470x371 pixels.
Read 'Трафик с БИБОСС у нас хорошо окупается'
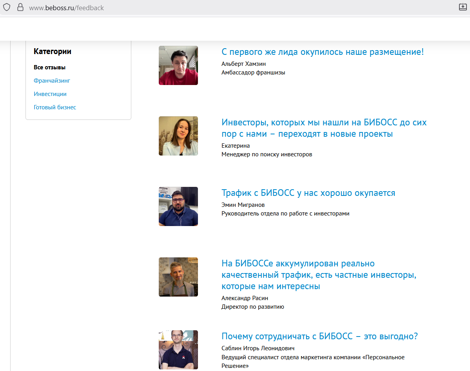[x=308, y=193]
